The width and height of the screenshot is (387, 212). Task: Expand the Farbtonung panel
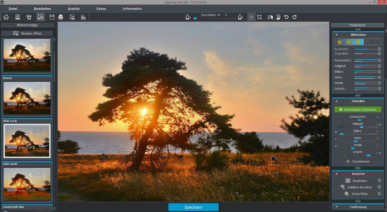click(x=337, y=206)
